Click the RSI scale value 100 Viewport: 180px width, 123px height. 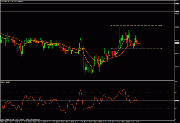pos(176,82)
